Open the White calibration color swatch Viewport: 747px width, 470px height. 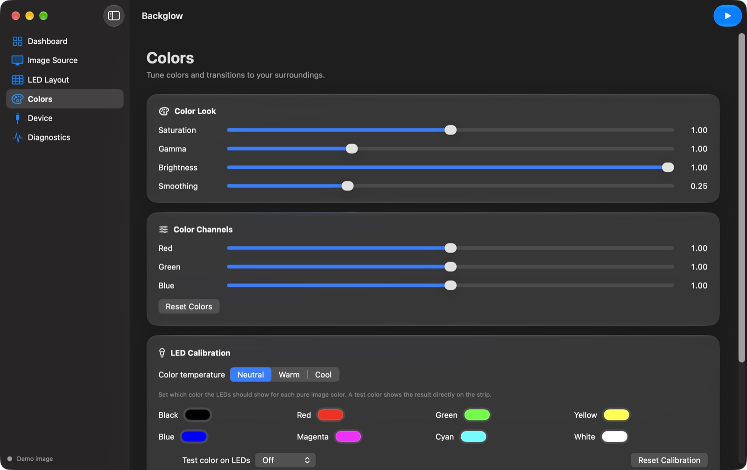(614, 437)
